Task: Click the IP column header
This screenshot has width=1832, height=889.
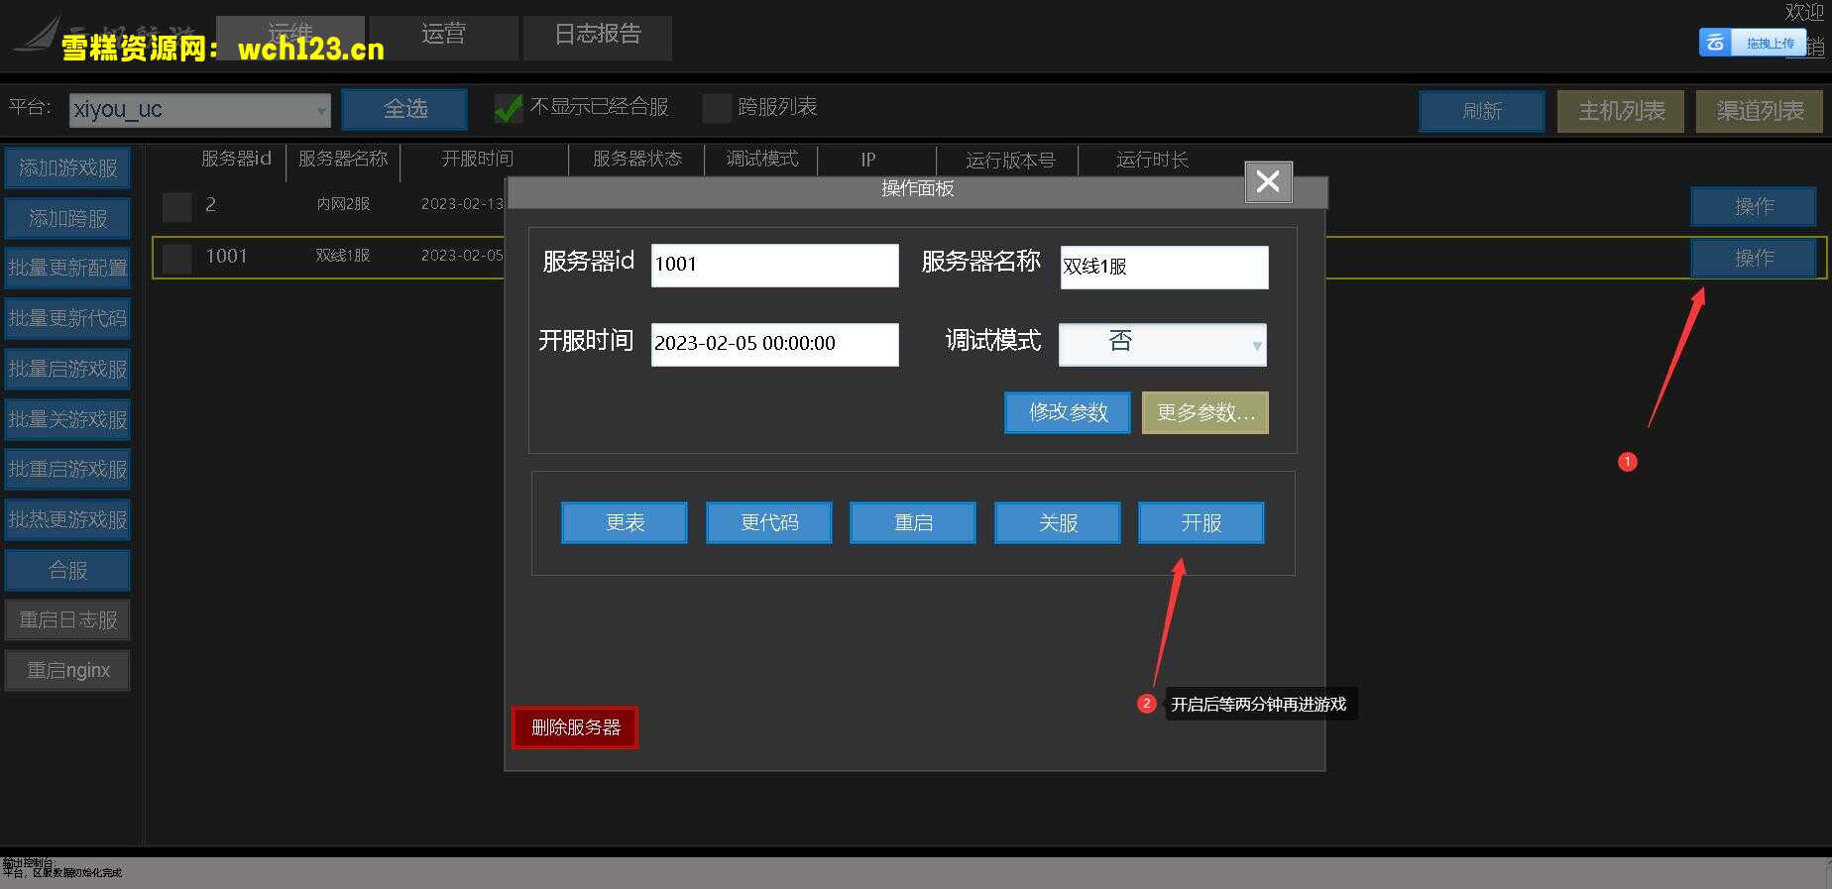Action: 868,160
